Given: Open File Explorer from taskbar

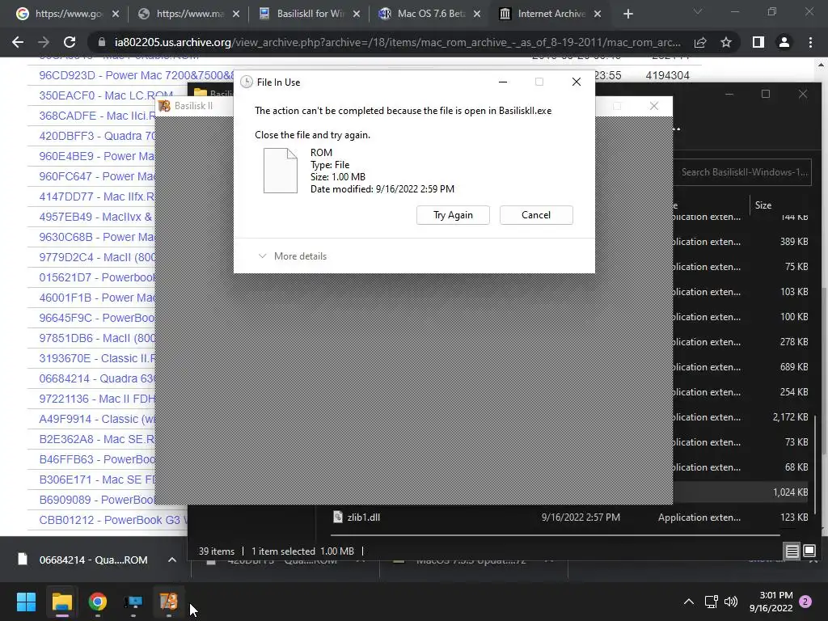Looking at the screenshot, I should tap(61, 602).
